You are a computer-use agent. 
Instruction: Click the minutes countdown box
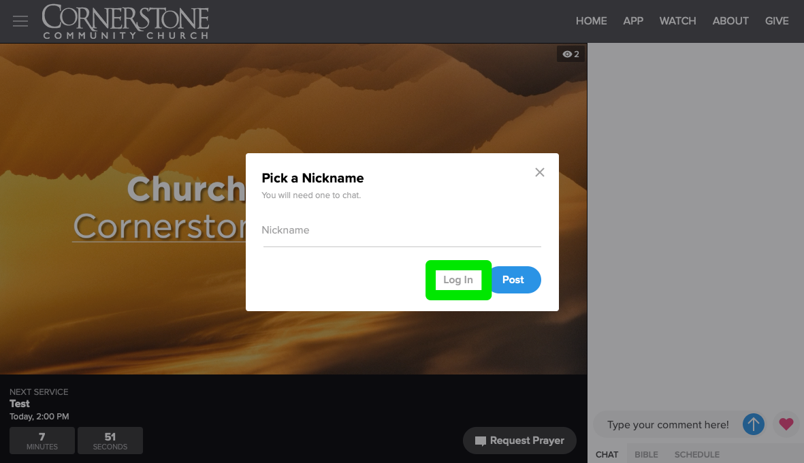point(42,441)
